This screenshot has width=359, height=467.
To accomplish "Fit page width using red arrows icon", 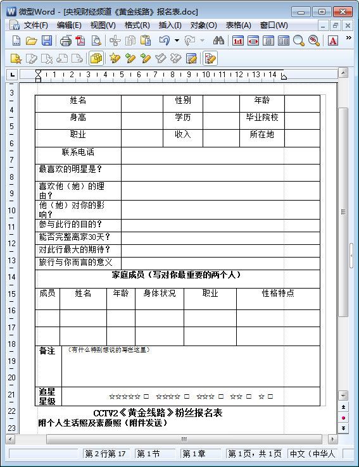I will pyautogui.click(x=253, y=40).
